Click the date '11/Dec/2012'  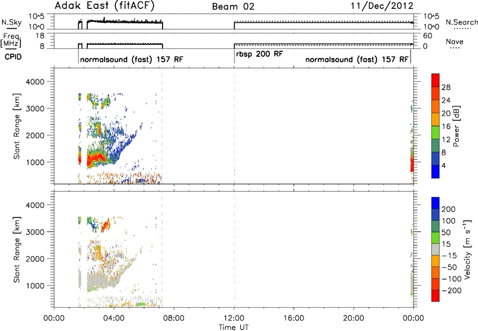click(382, 6)
